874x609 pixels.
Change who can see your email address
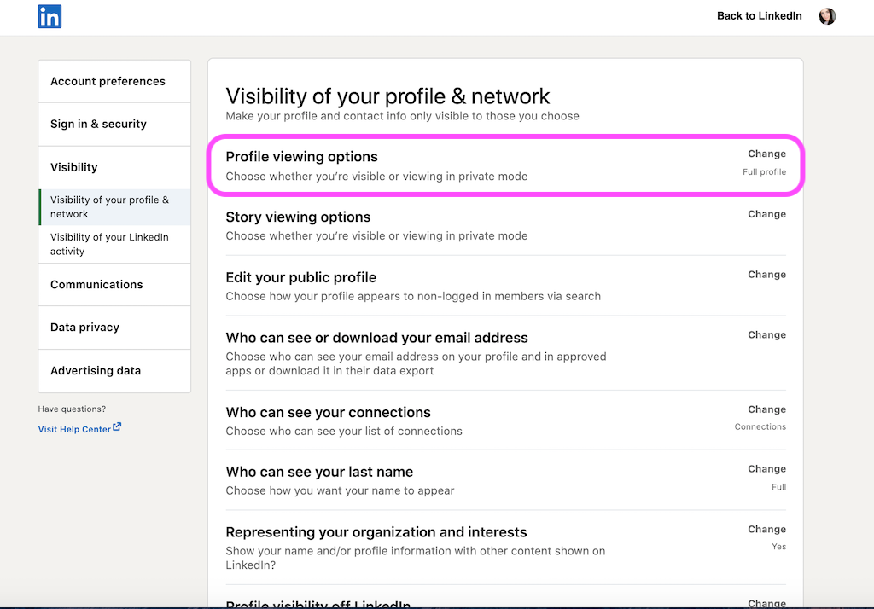[x=766, y=335]
